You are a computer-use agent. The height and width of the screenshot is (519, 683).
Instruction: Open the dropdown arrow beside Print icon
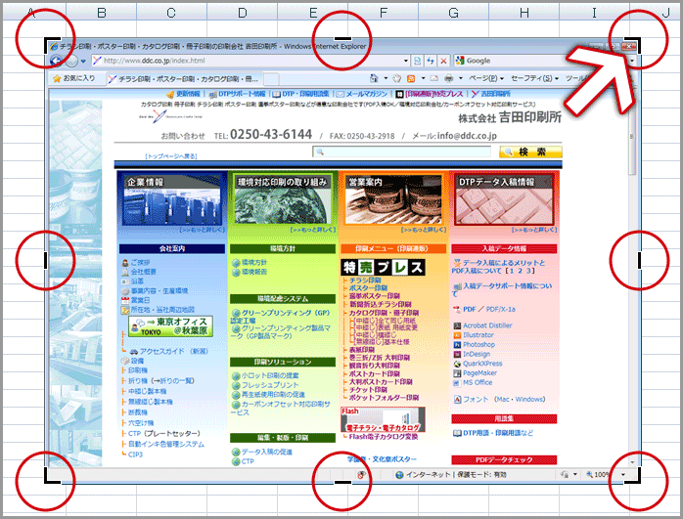click(461, 79)
